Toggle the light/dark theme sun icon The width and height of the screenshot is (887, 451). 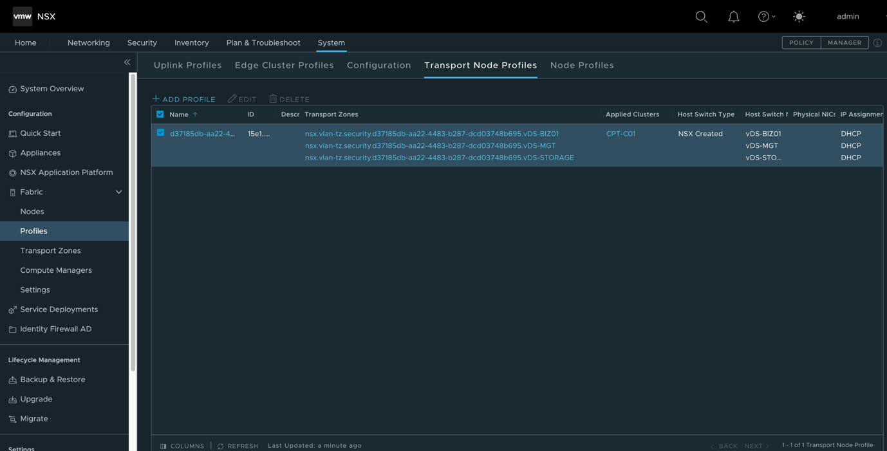click(799, 17)
